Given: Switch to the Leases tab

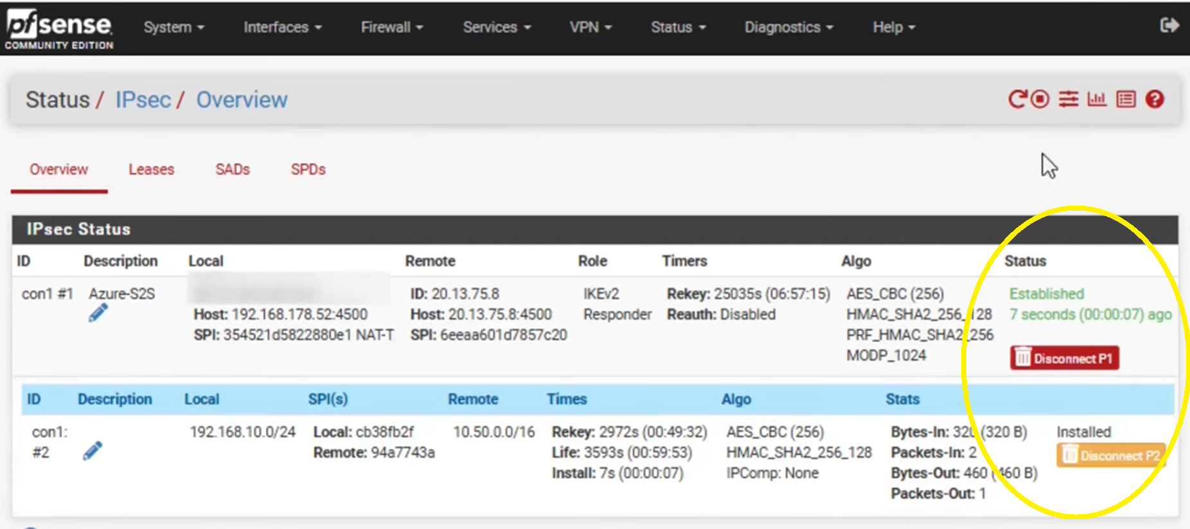Looking at the screenshot, I should click(x=151, y=170).
